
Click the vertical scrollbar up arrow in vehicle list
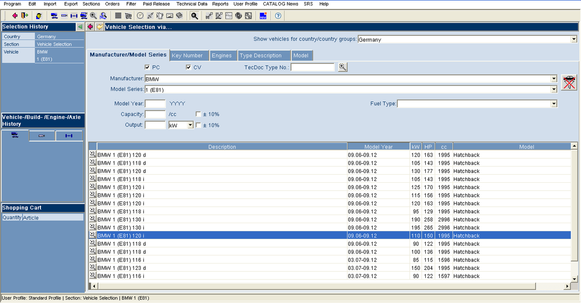coord(574,147)
